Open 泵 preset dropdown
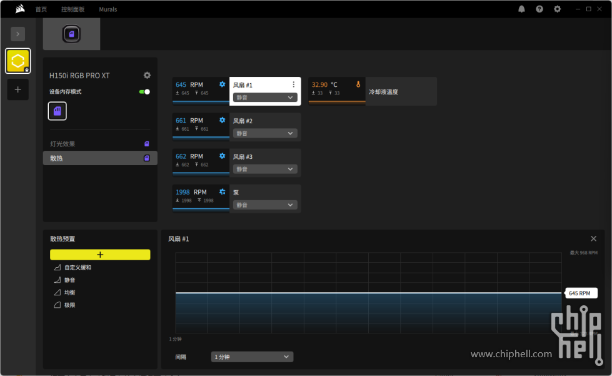This screenshot has width=612, height=376. 265,205
